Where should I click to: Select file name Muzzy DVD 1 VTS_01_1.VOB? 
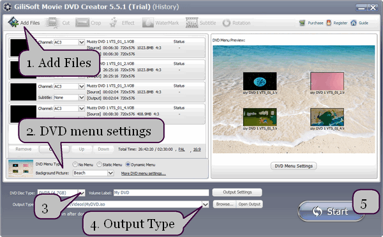[x=110, y=42]
